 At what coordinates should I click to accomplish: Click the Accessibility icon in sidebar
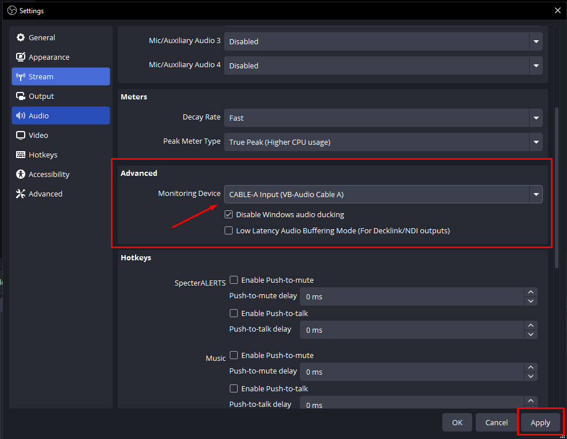tap(21, 175)
